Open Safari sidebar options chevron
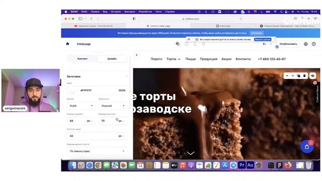Screen dimensions: 322x181 [85, 19]
